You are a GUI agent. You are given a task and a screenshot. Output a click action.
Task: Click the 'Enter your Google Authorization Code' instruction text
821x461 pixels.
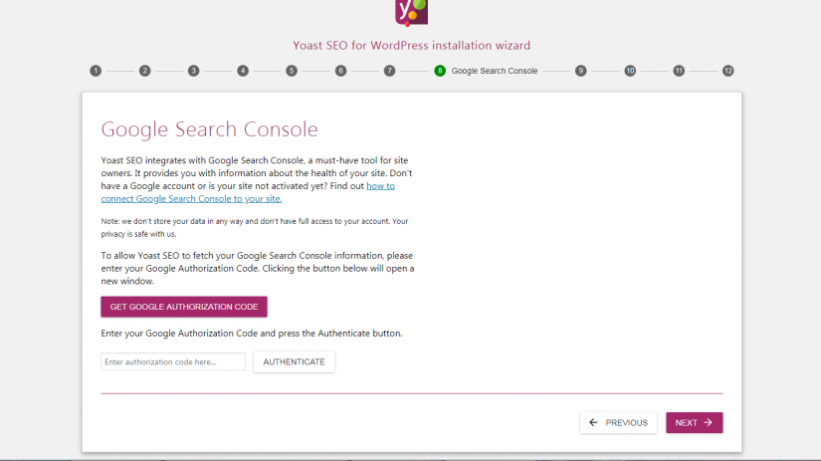(x=252, y=334)
